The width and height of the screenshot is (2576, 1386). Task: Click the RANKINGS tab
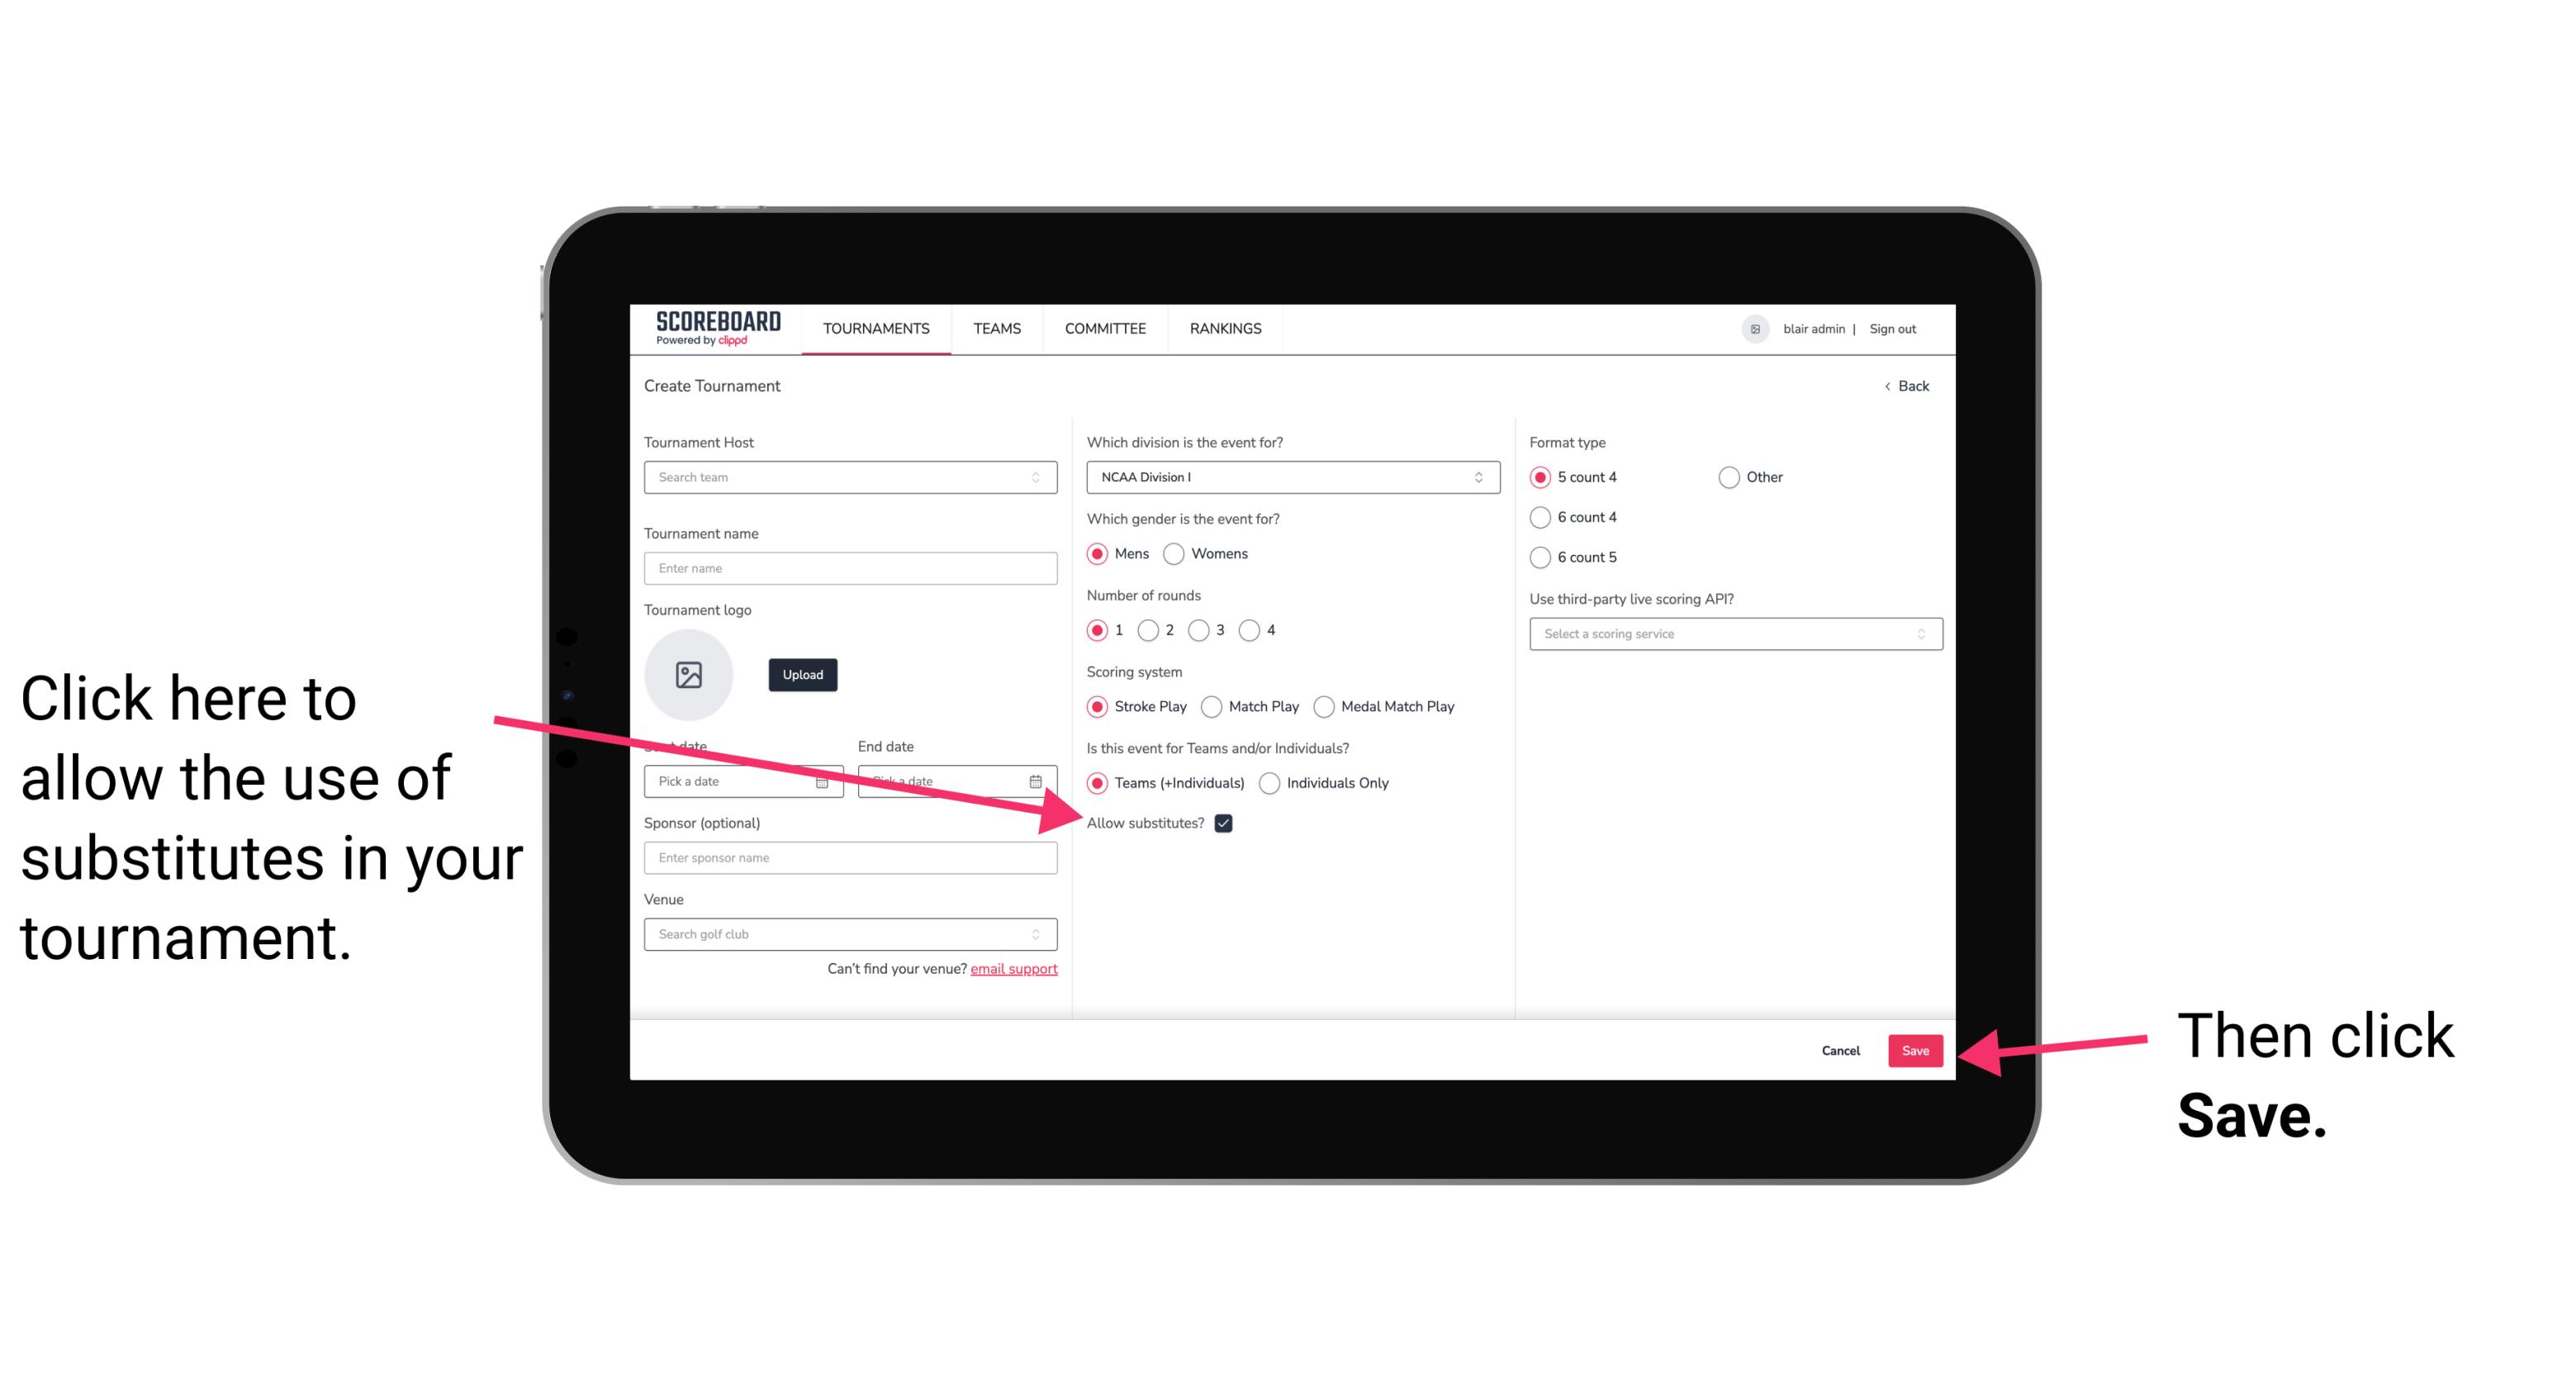(1226, 328)
